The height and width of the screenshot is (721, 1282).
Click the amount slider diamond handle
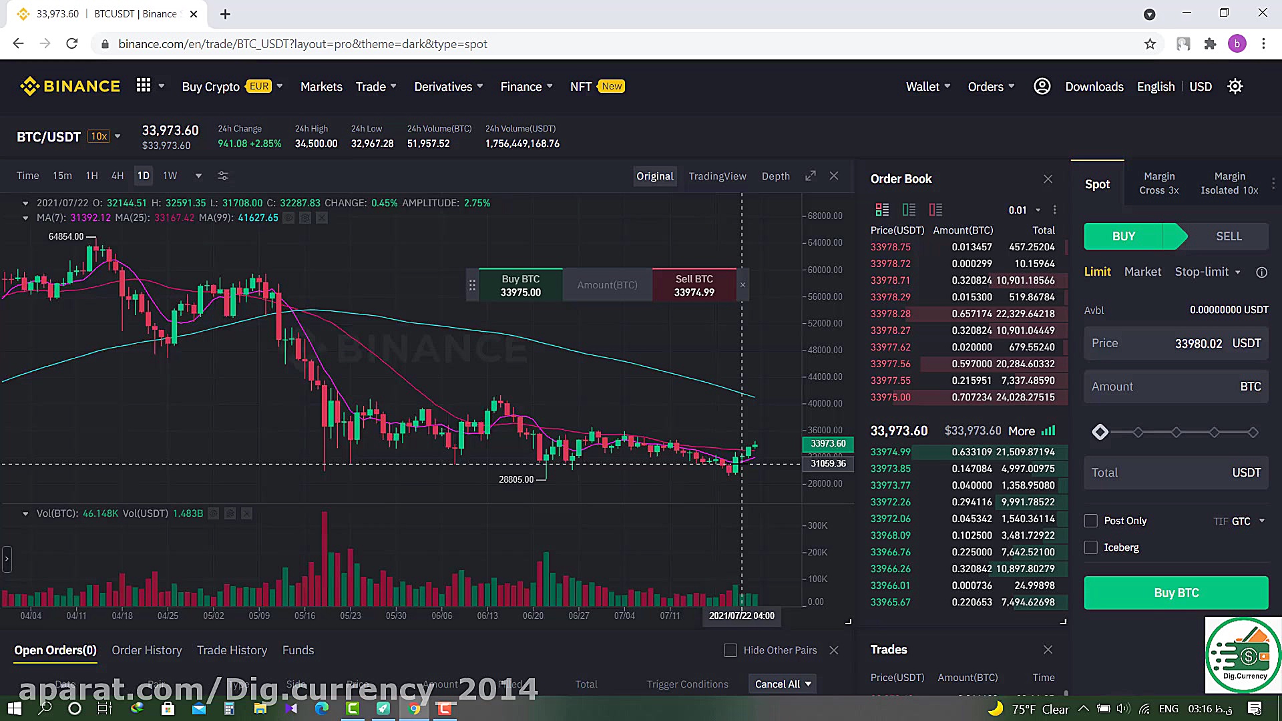click(x=1100, y=433)
